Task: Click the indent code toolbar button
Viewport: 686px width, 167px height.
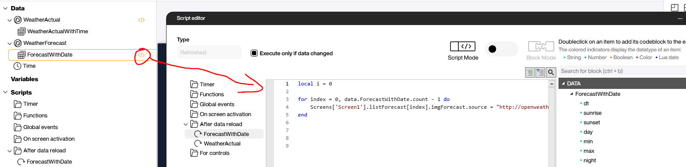Action: tap(530, 72)
